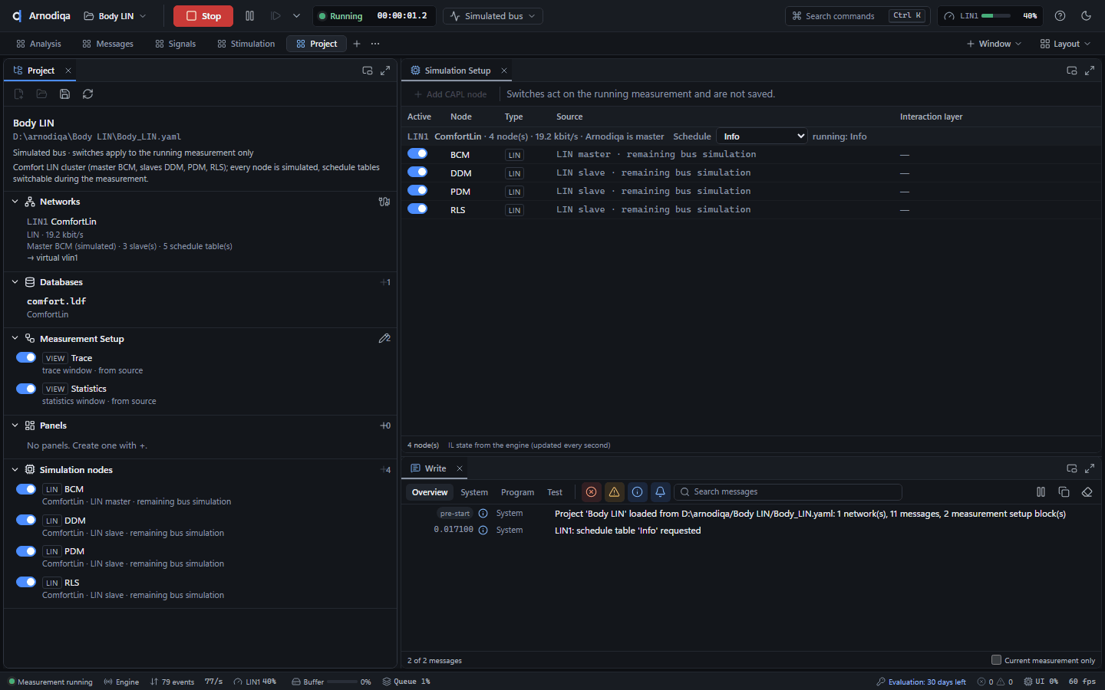Open the Body LIN project dropdown
The image size is (1105, 690).
pyautogui.click(x=114, y=16)
